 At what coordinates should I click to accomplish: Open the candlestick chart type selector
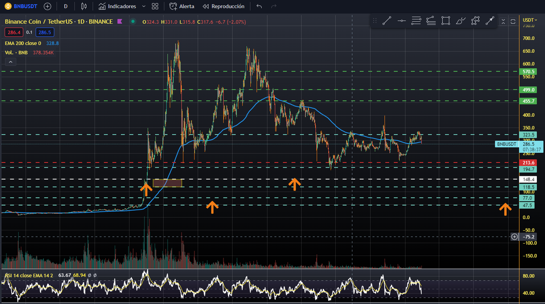point(83,6)
